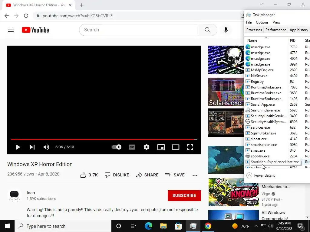310x232 pixels.
Task: Enable miniplayer mode
Action: (x=161, y=147)
